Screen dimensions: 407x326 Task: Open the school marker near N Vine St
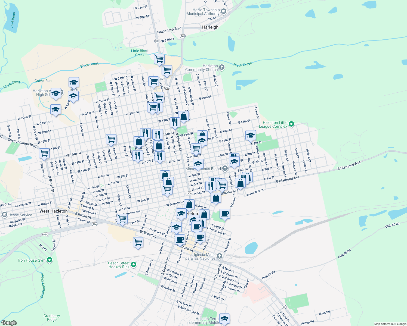point(176,227)
